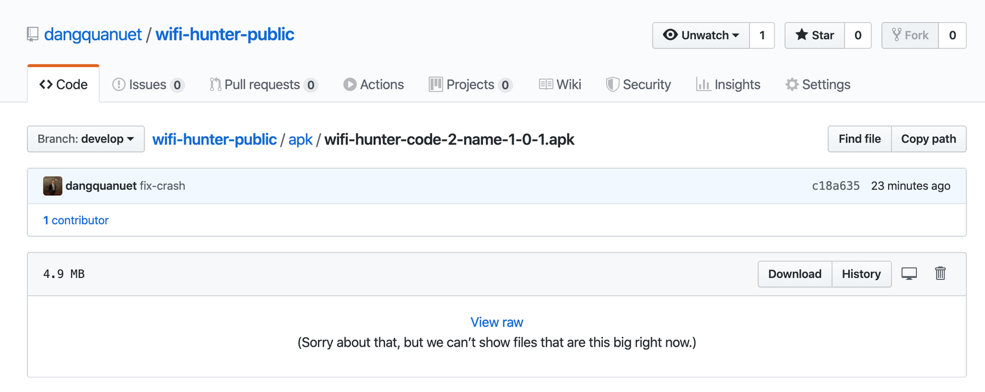
Task: Open the Projects tab
Action: [470, 85]
